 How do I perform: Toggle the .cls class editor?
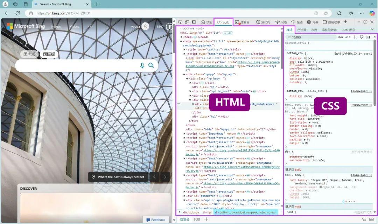[x=348, y=37]
